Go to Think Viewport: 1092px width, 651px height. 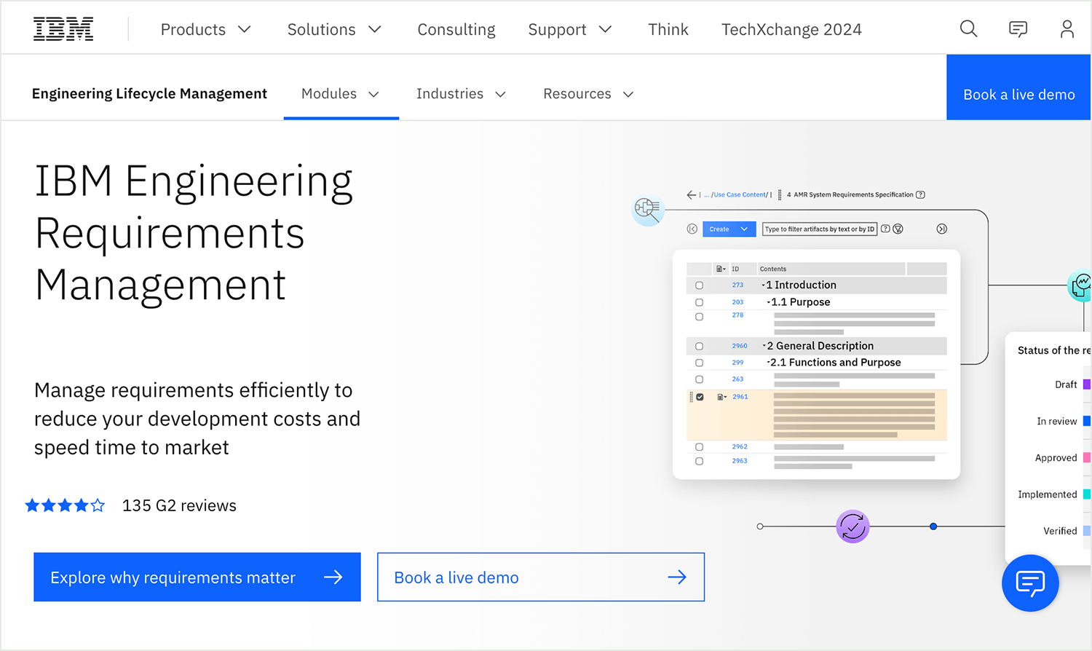[668, 30]
